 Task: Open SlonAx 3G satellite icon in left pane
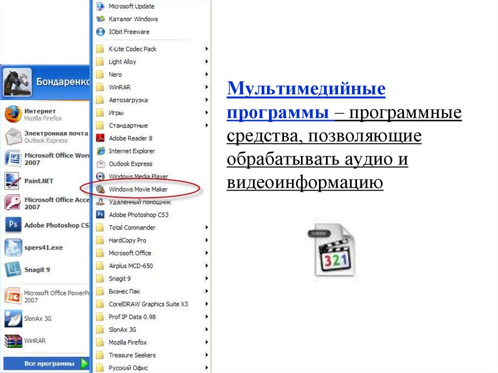click(13, 319)
